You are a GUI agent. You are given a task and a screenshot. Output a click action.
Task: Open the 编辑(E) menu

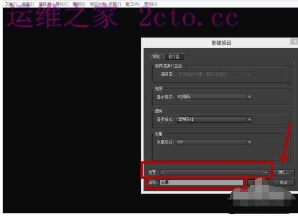(x=28, y=4)
